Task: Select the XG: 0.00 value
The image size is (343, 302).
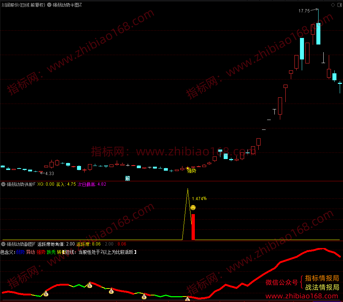Action: pyautogui.click(x=46, y=184)
